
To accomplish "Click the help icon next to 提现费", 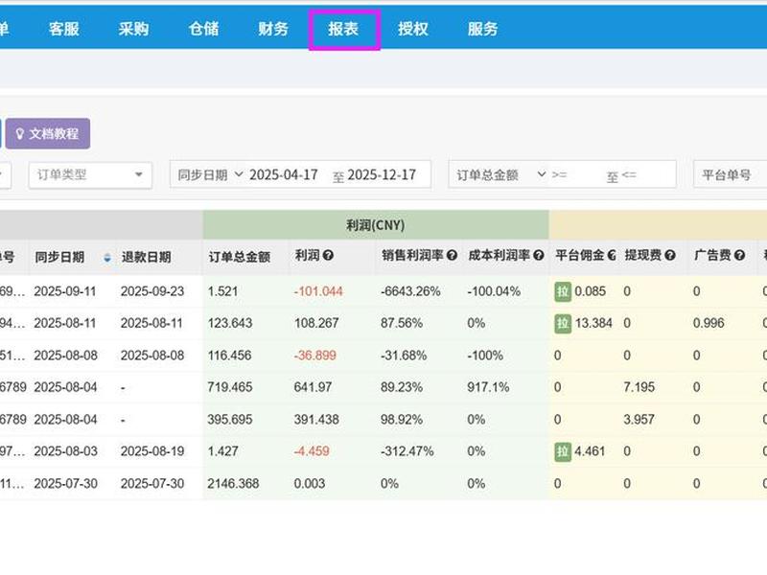I will 670,255.
